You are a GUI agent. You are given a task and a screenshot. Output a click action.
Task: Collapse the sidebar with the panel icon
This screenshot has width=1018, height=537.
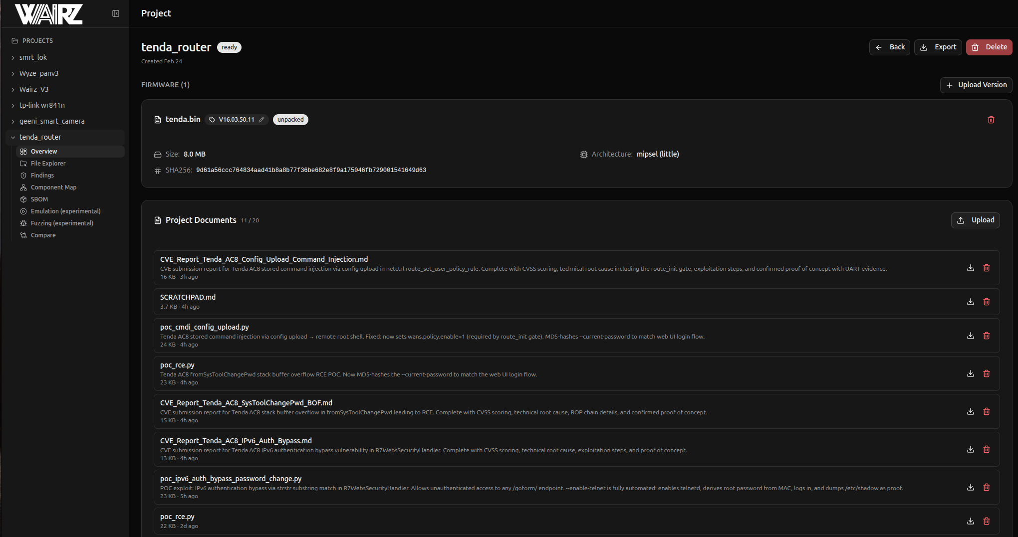point(116,13)
